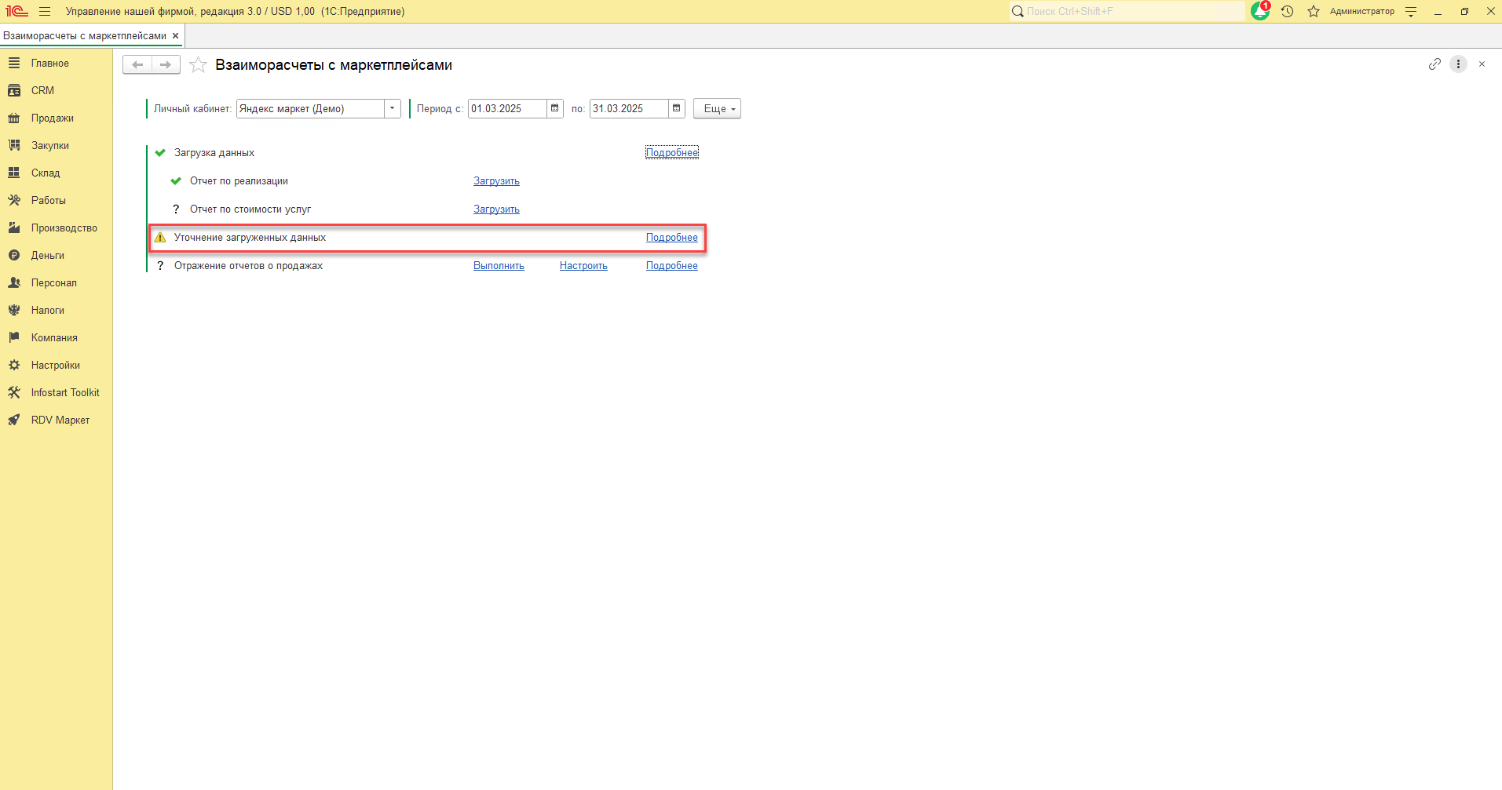Click the Период с date field

point(507,108)
